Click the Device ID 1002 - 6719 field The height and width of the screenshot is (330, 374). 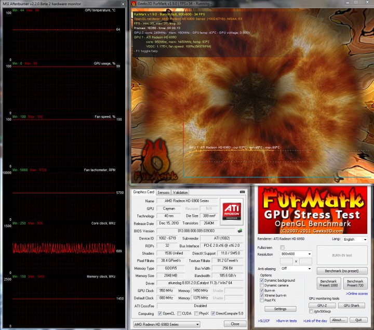tap(167, 238)
